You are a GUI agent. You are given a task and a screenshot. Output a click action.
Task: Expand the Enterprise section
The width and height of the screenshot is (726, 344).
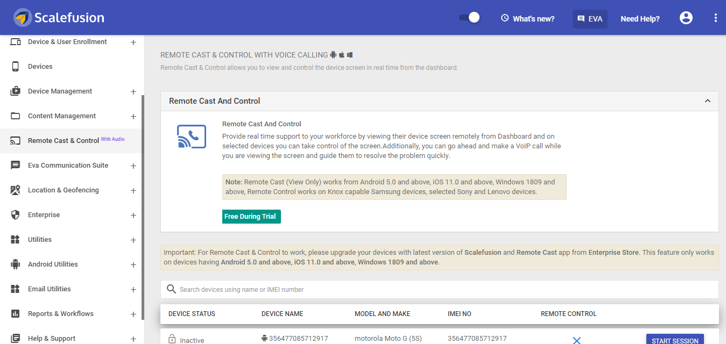[133, 216]
